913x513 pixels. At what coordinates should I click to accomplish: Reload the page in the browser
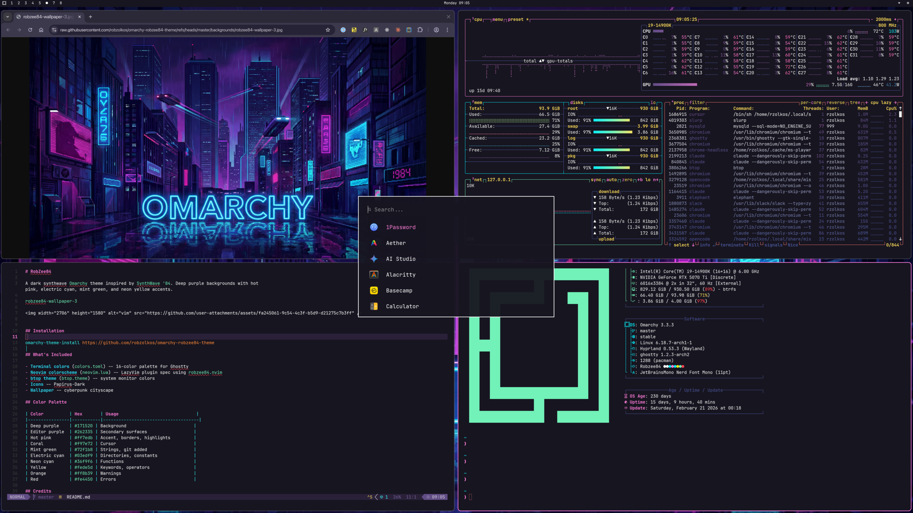click(30, 30)
